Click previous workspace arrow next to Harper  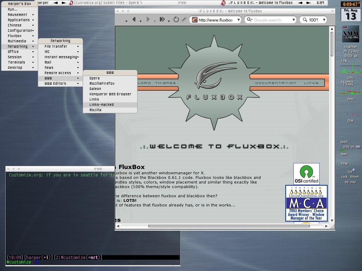[56, 3]
